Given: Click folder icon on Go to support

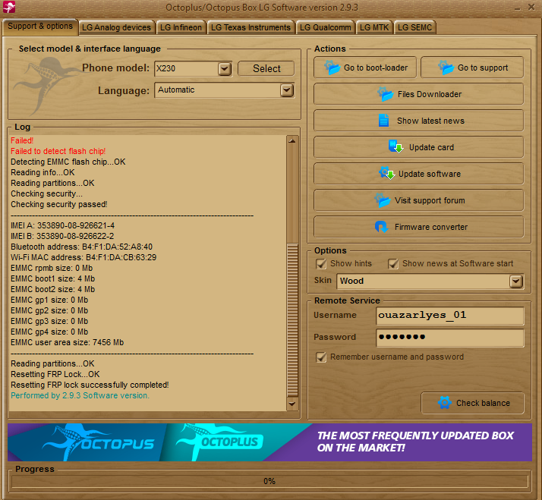Looking at the screenshot, I should tap(446, 68).
